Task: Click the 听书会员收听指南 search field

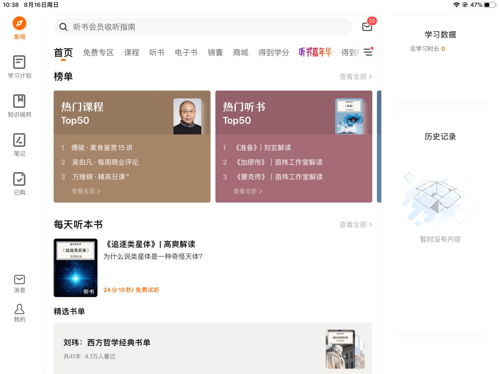Action: [x=203, y=26]
